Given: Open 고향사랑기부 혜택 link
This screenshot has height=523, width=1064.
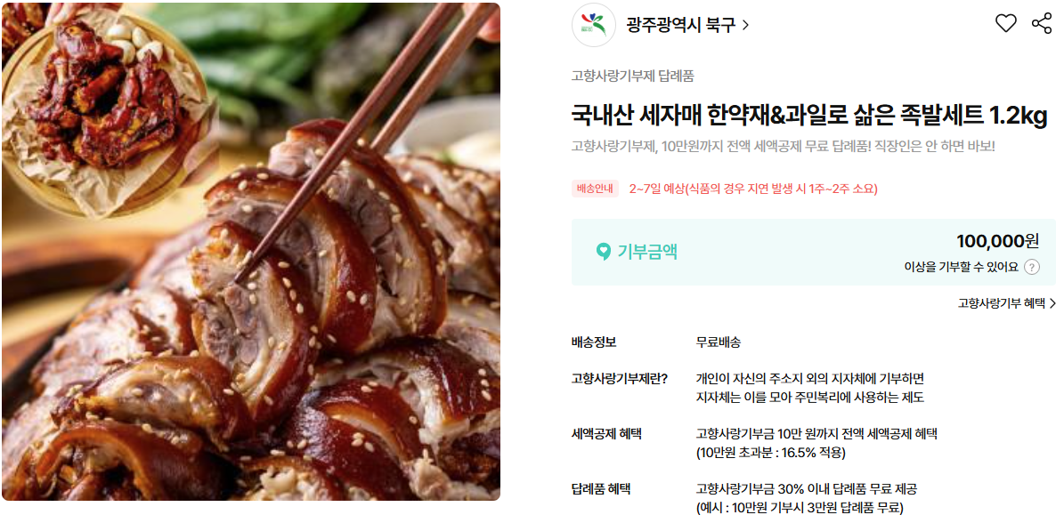Looking at the screenshot, I should click(x=1001, y=303).
